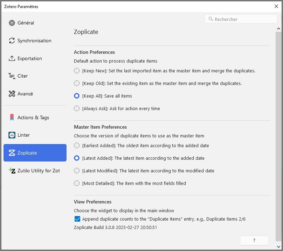Click the "Action Preferences" heading
283x251 pixels.
pos(95,52)
